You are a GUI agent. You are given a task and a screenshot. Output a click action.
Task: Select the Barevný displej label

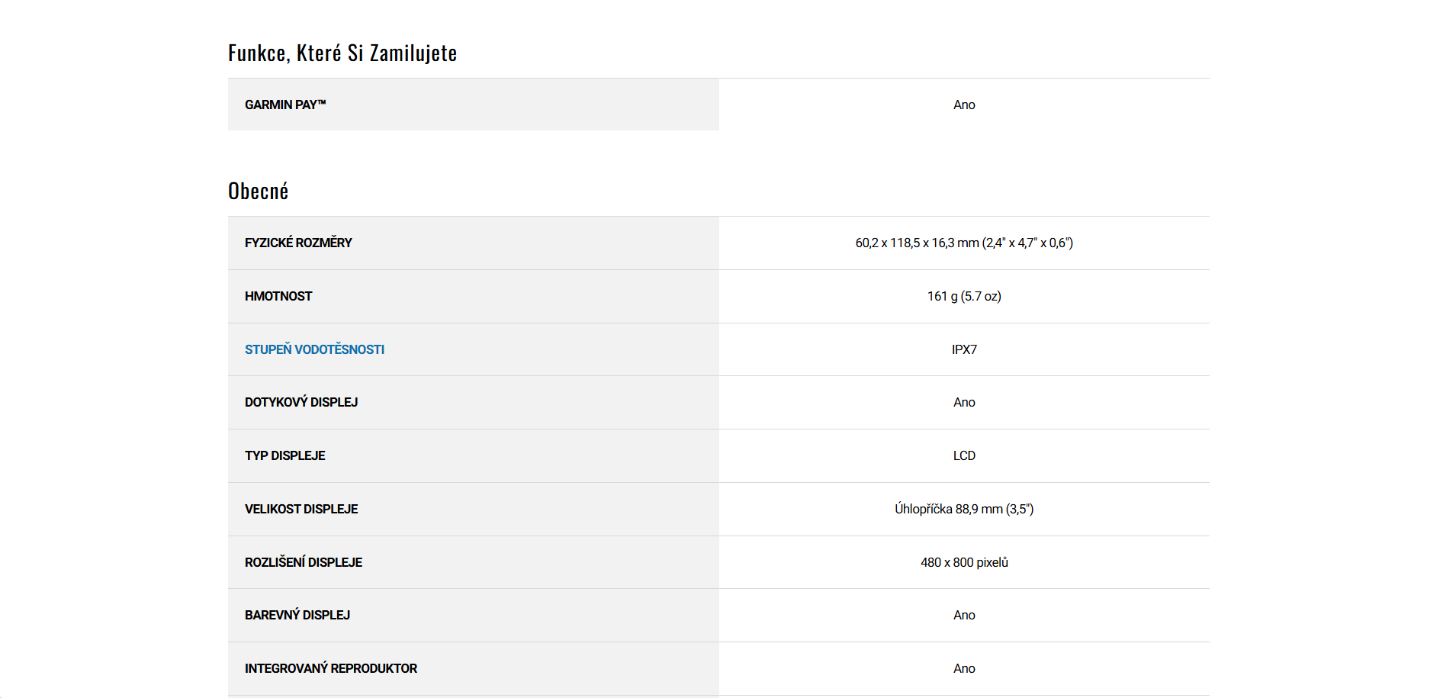pos(297,615)
